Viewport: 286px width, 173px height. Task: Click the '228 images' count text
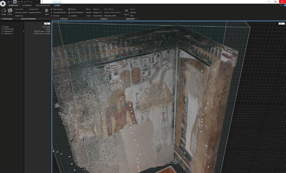click(46, 27)
